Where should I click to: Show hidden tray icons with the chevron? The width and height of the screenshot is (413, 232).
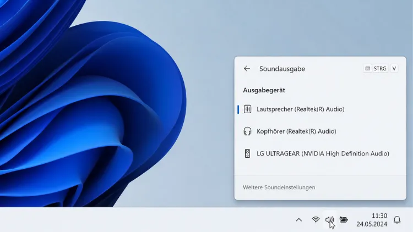coord(298,220)
